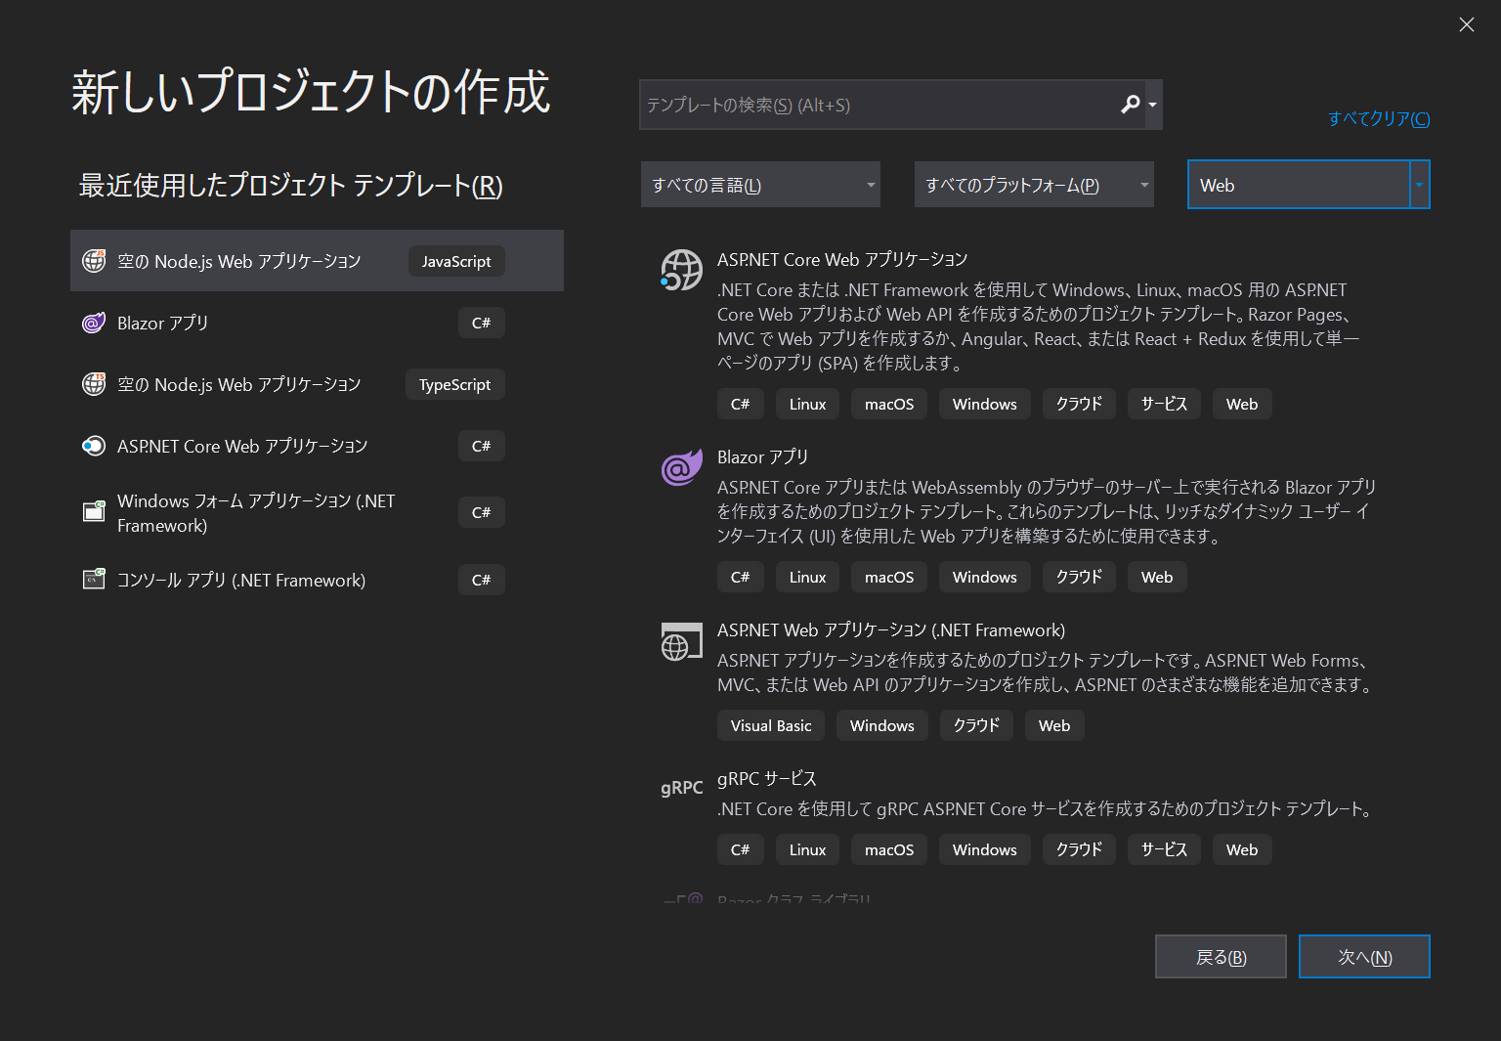Image resolution: width=1501 pixels, height=1041 pixels.
Task: Open the search options arrow beside the magnifier
Action: tap(1153, 105)
